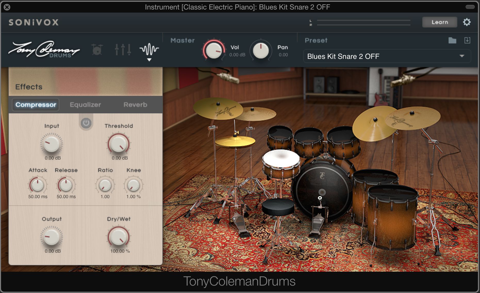The width and height of the screenshot is (480, 293).
Task: Click the compressor Threshold knob
Action: click(x=119, y=144)
